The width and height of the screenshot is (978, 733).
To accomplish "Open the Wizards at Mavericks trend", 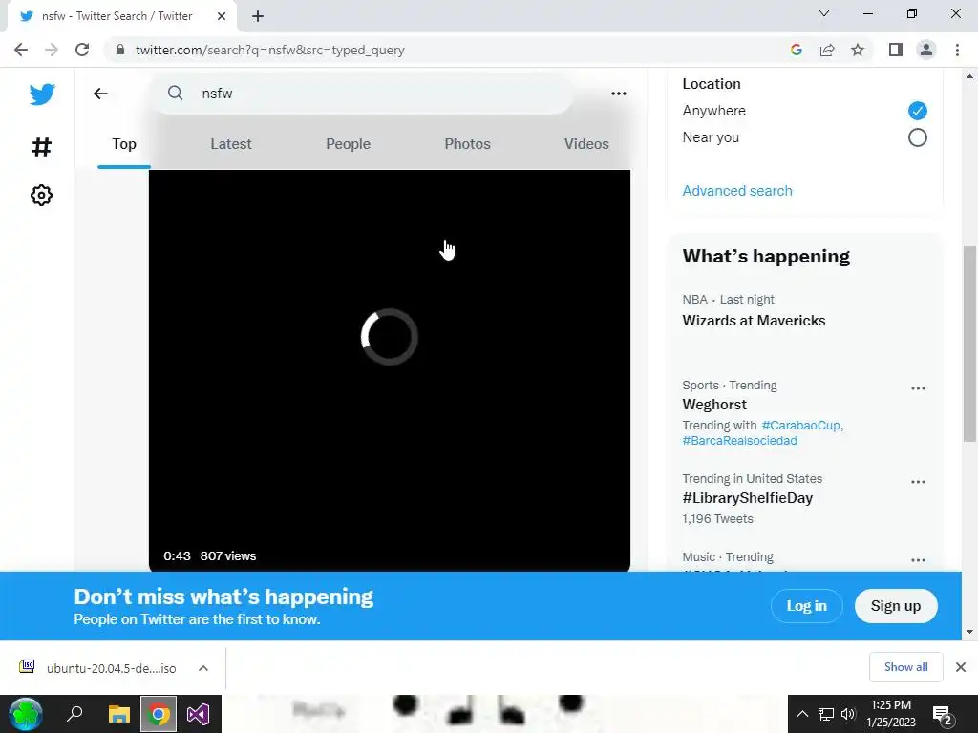I will [x=754, y=321].
